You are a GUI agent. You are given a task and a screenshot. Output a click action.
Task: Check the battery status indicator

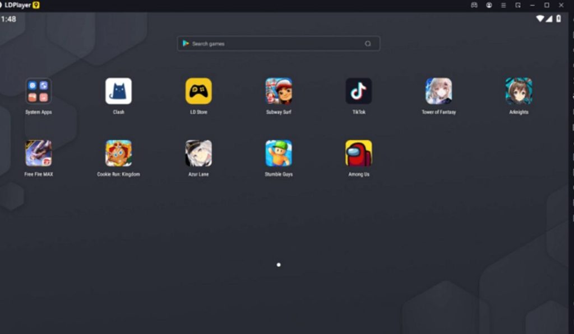(557, 18)
